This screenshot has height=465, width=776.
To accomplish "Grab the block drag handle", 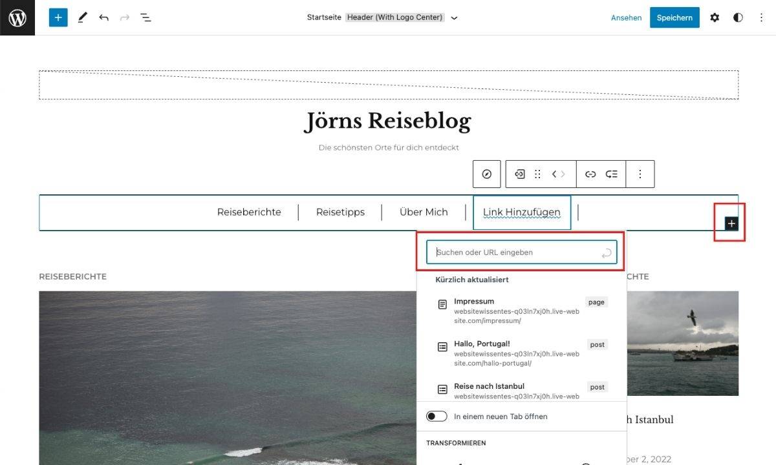I will (537, 174).
